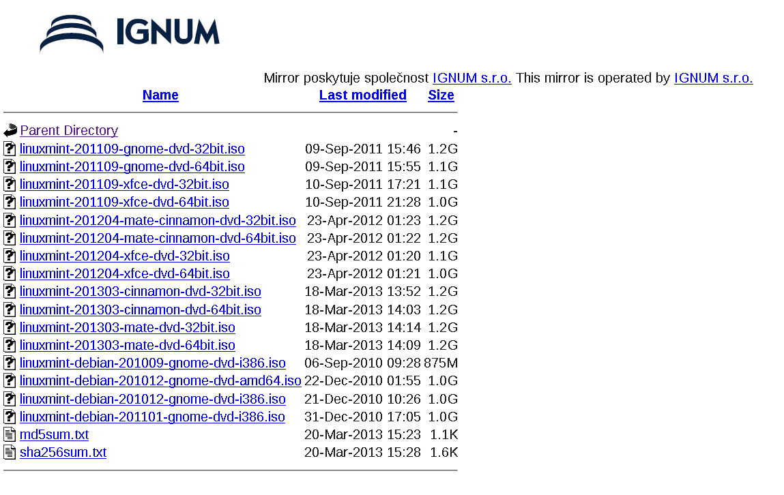Open the Parent Directory link

click(x=69, y=130)
